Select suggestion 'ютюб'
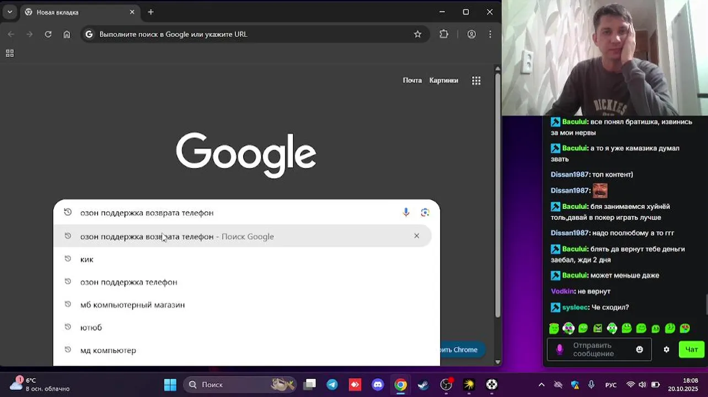Image resolution: width=708 pixels, height=397 pixels. tap(243, 327)
